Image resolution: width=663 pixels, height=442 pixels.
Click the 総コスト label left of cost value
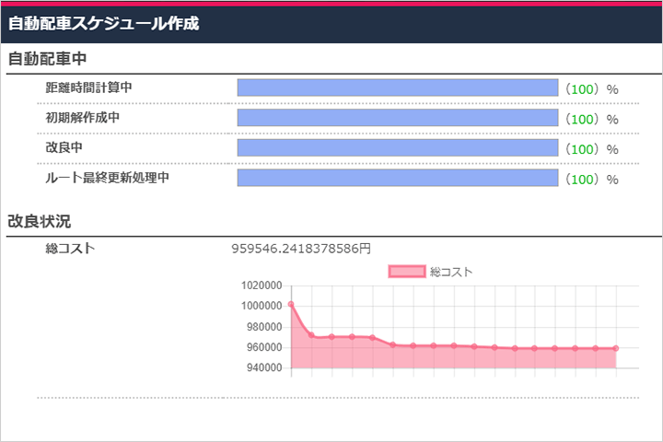click(x=70, y=249)
